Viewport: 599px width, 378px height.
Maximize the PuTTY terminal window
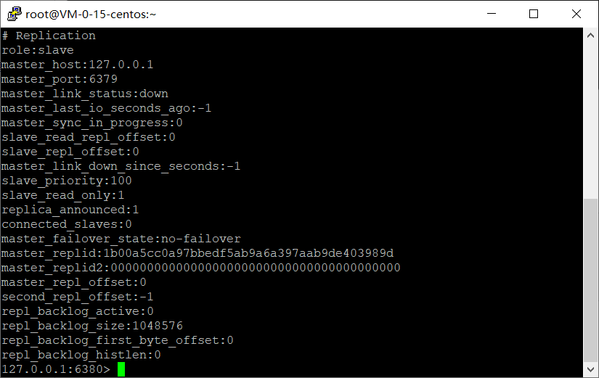pyautogui.click(x=534, y=14)
